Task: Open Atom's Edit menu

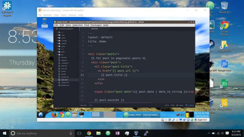Action: tap(62, 25)
